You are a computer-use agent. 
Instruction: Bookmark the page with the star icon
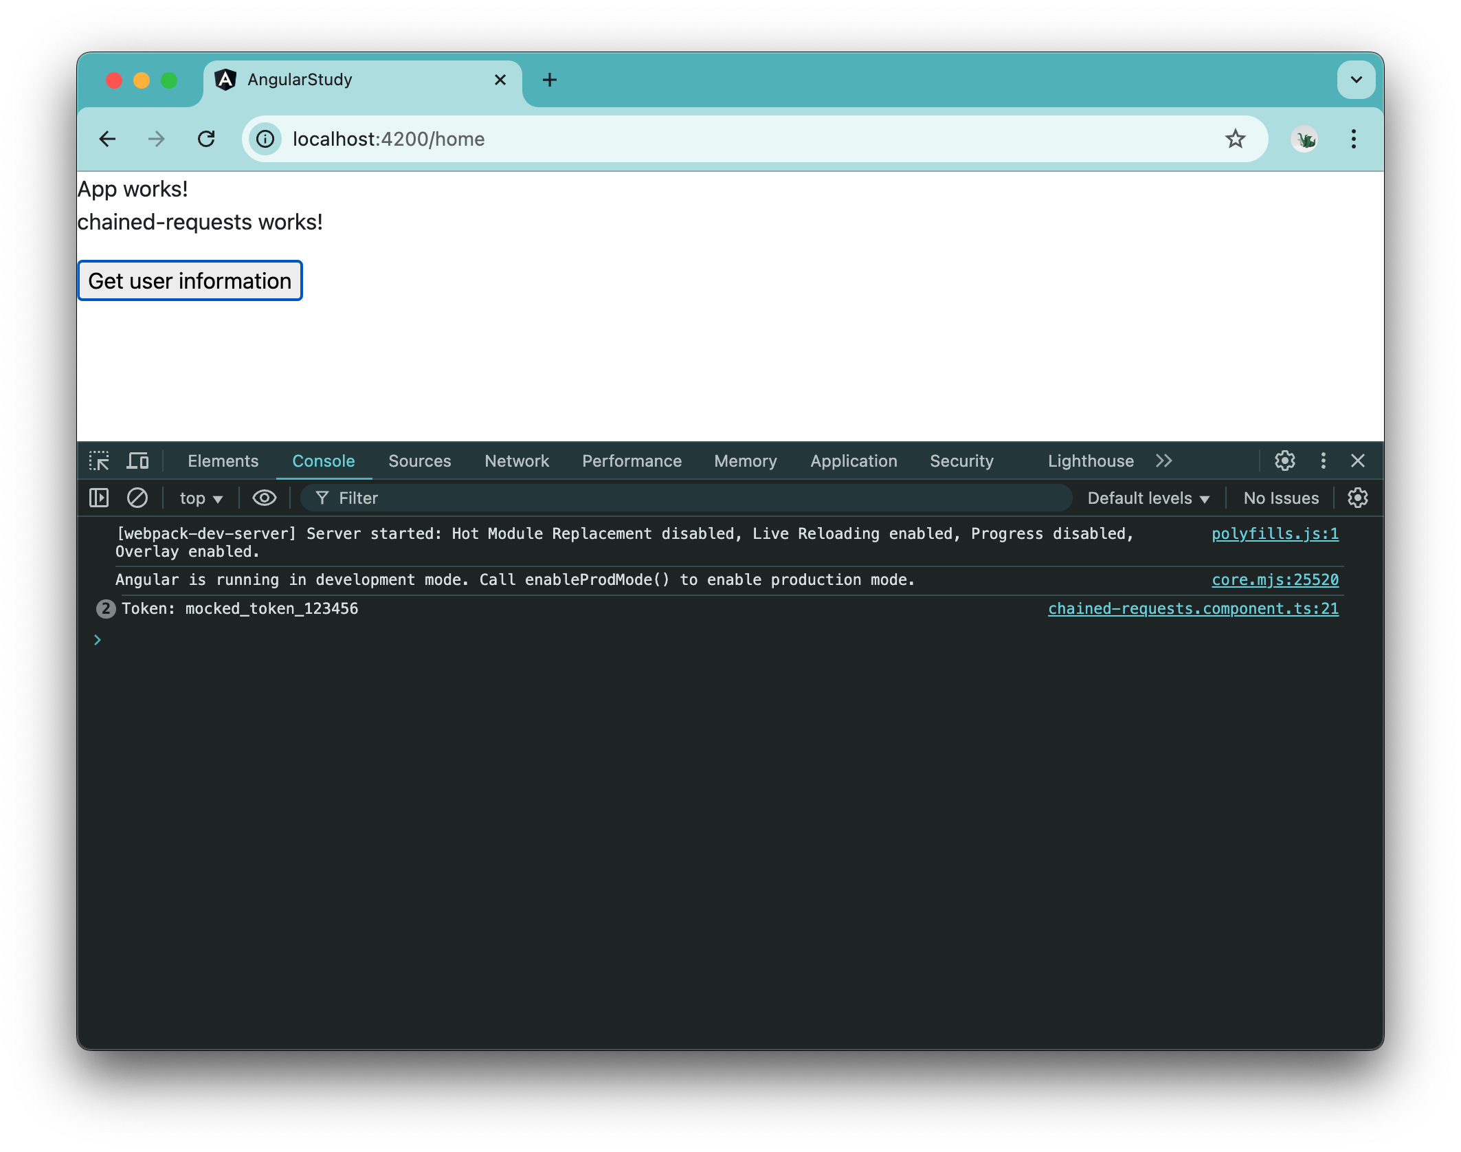1236,139
